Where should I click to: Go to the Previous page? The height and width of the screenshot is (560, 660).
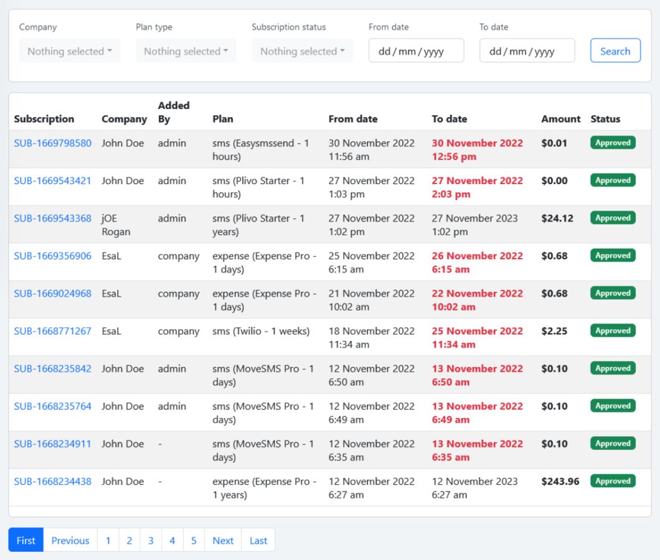pyautogui.click(x=70, y=540)
